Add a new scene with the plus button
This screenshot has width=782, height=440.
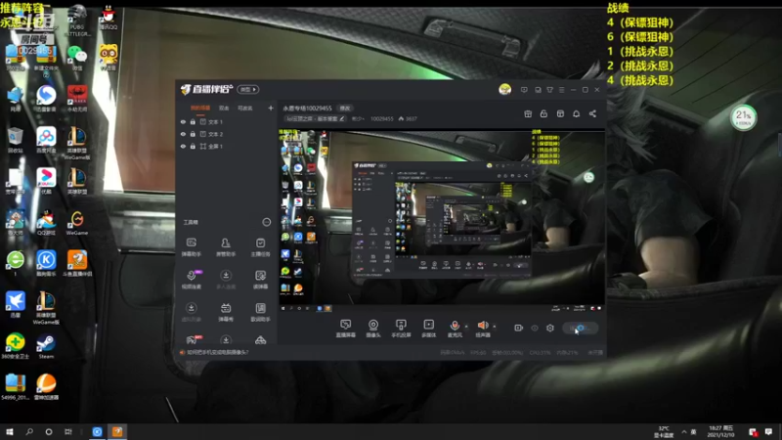271,108
